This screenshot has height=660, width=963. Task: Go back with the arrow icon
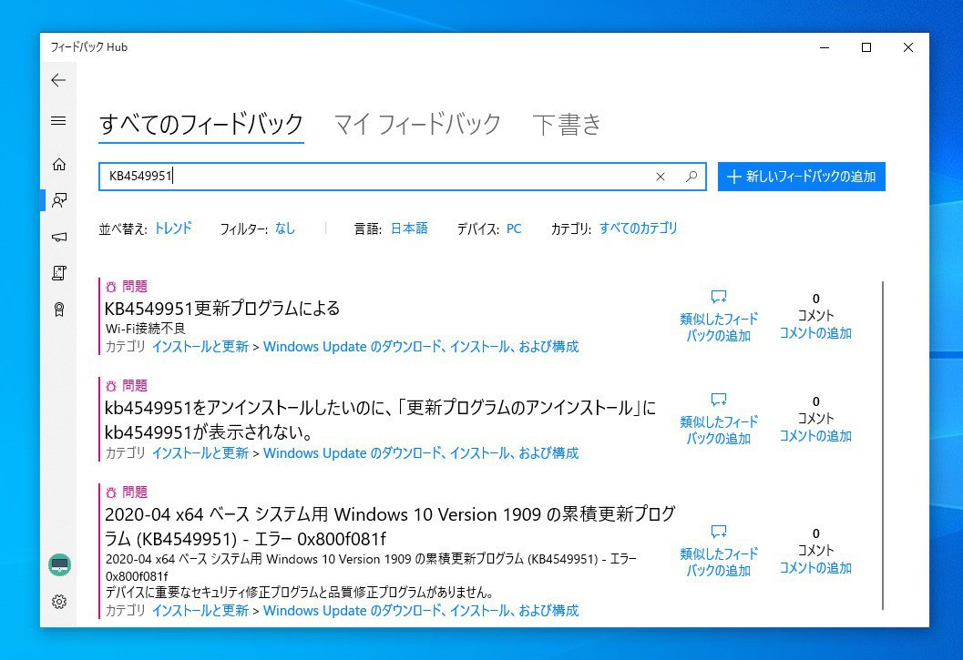pyautogui.click(x=58, y=80)
